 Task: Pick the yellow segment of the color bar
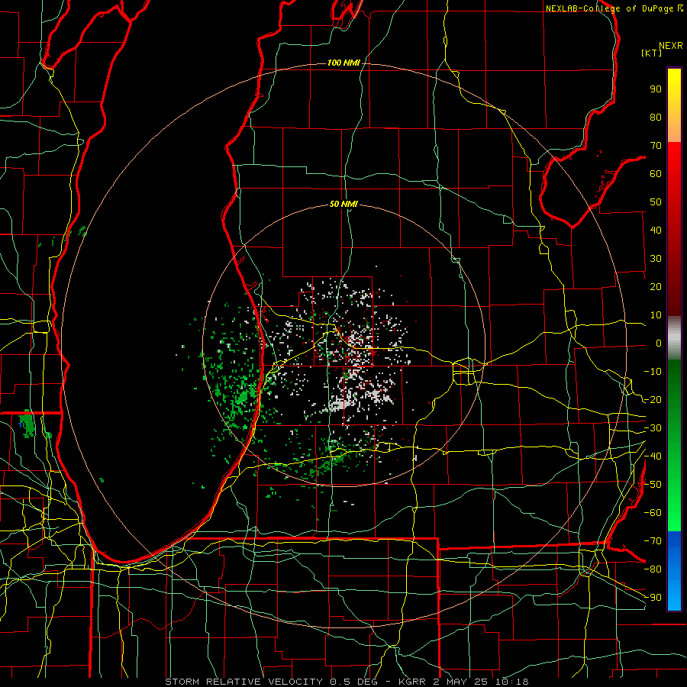point(674,105)
